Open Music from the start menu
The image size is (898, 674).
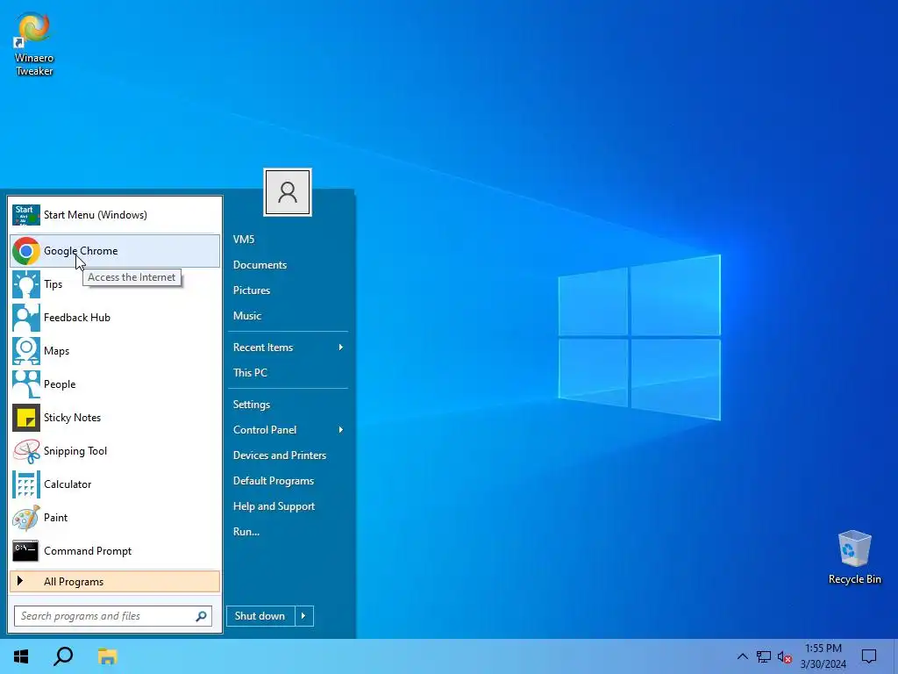tap(246, 316)
